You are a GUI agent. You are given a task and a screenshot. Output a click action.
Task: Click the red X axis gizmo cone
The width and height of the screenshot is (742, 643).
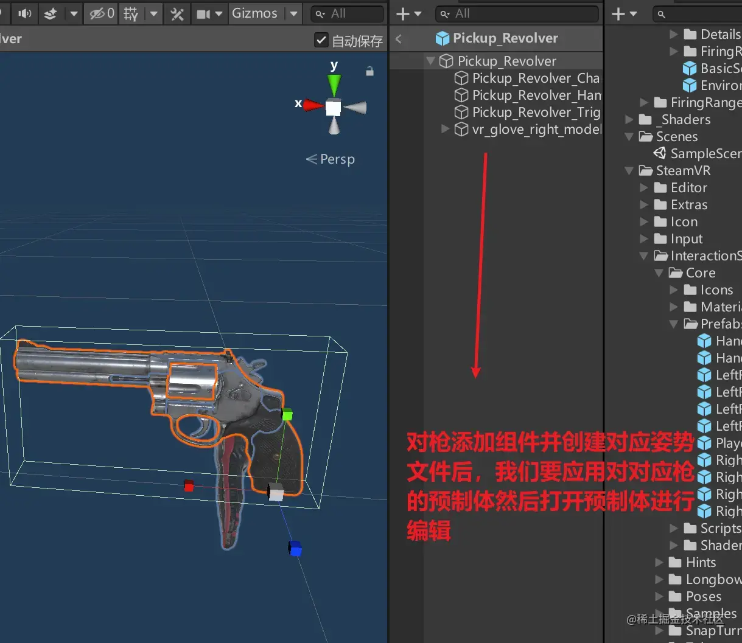(313, 106)
